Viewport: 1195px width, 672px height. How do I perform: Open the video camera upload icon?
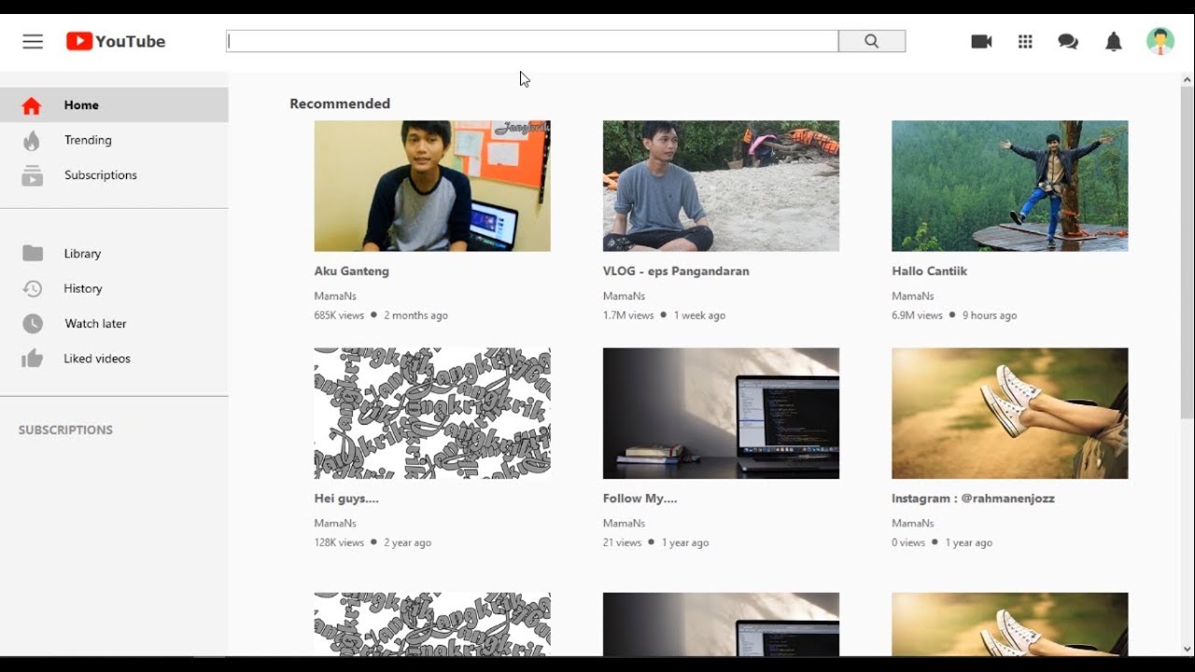[981, 41]
